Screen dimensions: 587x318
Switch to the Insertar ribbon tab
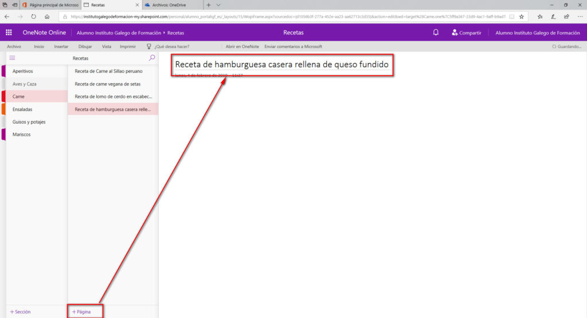[61, 46]
